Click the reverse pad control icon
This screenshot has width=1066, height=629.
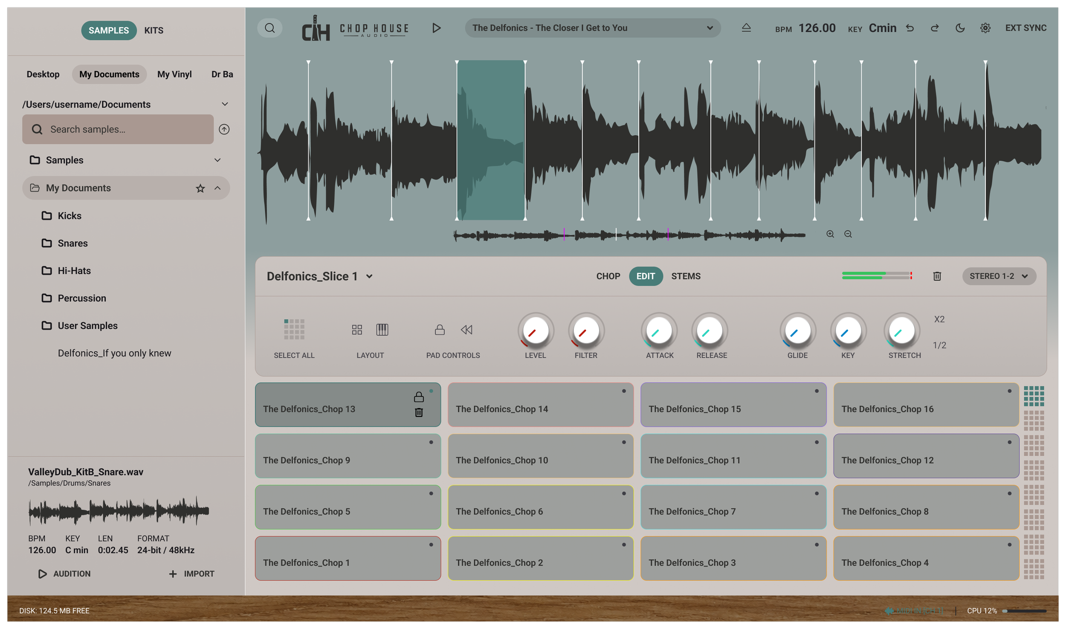466,330
